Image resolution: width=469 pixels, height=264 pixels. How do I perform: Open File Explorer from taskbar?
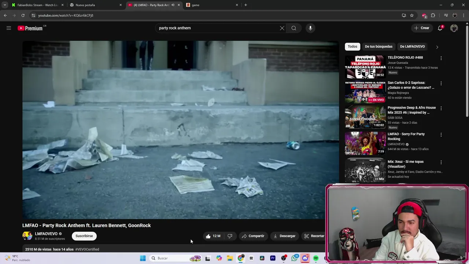(230, 258)
